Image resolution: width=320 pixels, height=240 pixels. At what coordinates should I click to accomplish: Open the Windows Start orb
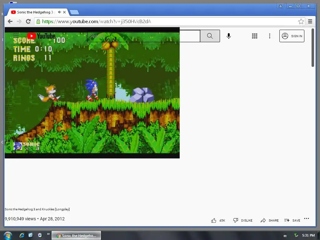tap(7, 236)
